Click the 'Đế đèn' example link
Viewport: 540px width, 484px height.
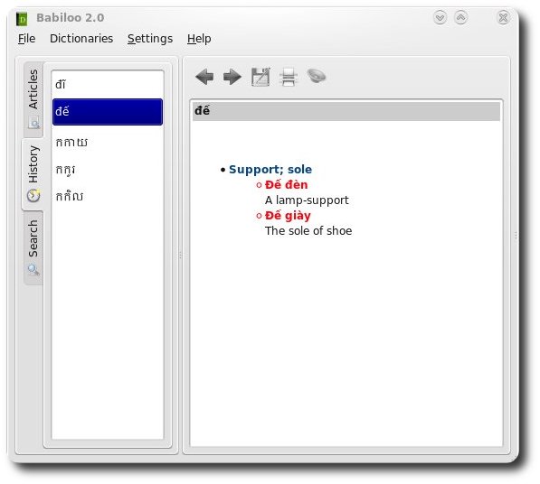point(286,185)
